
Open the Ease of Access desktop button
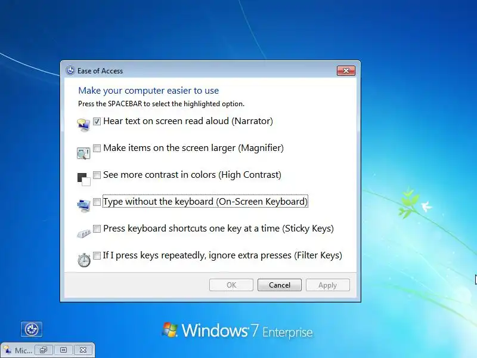[32, 329]
